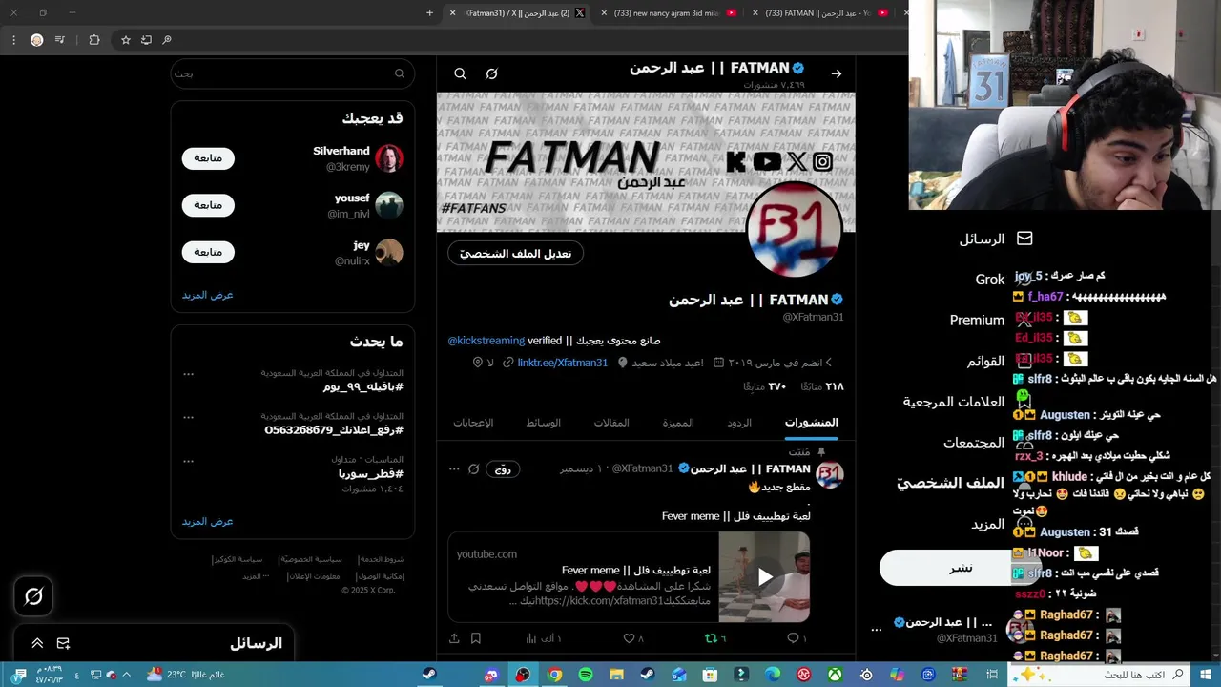This screenshot has width=1221, height=687.
Task: Follow Silverhand with the متابعة button
Action: [x=208, y=158]
